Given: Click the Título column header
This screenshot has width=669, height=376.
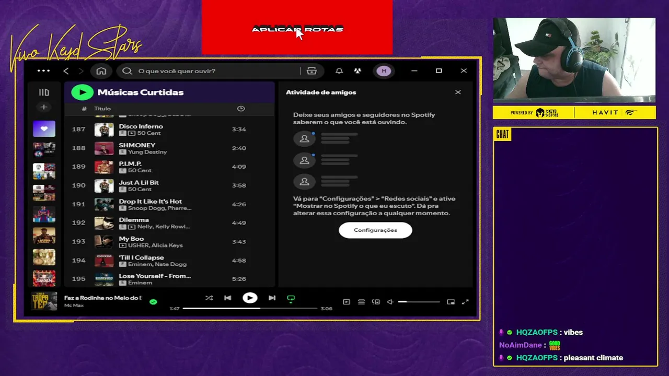Looking at the screenshot, I should (102, 109).
